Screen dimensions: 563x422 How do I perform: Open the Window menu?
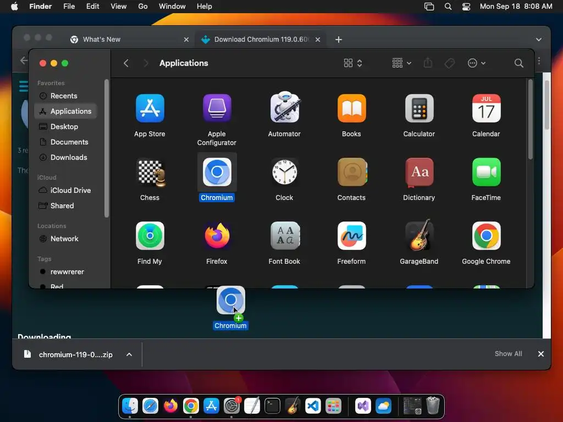coord(172,7)
